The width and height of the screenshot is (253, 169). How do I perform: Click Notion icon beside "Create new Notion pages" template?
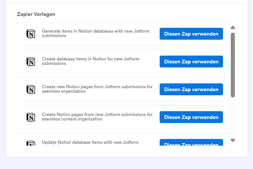(x=31, y=89)
